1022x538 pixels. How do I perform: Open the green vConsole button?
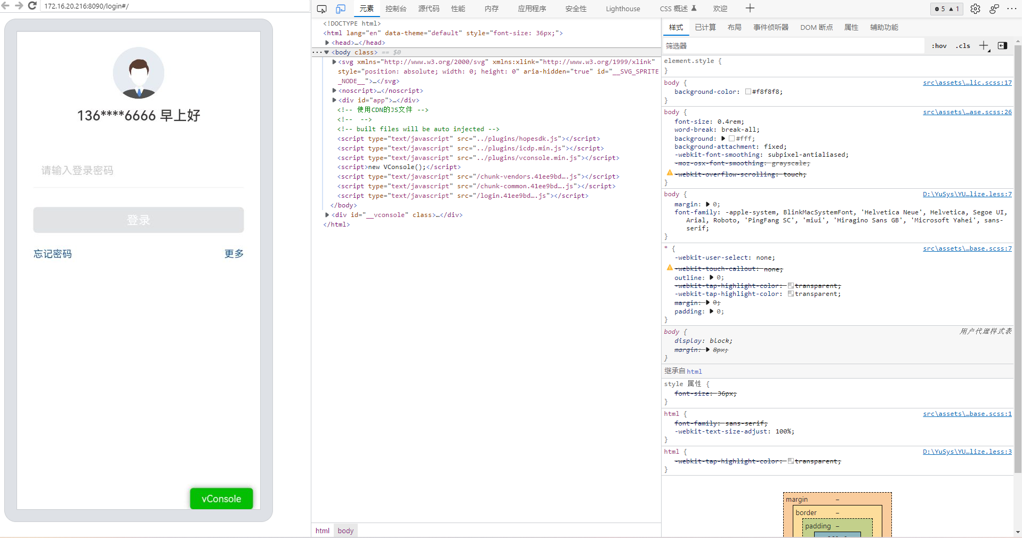coord(221,499)
